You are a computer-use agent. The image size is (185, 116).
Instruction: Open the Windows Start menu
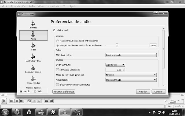(x=5, y=112)
